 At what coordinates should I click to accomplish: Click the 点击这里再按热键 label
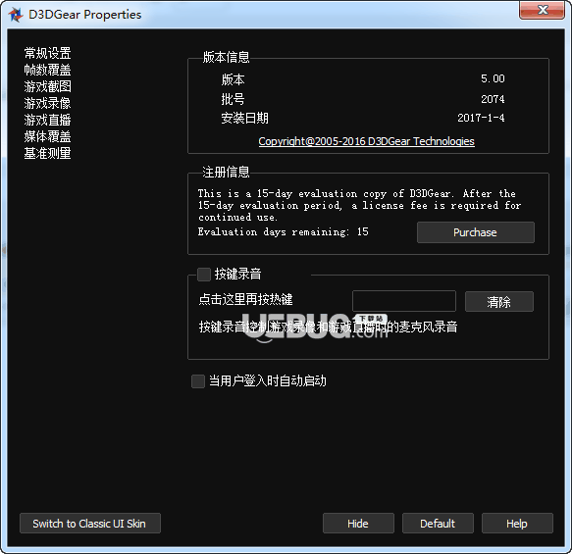(x=245, y=299)
